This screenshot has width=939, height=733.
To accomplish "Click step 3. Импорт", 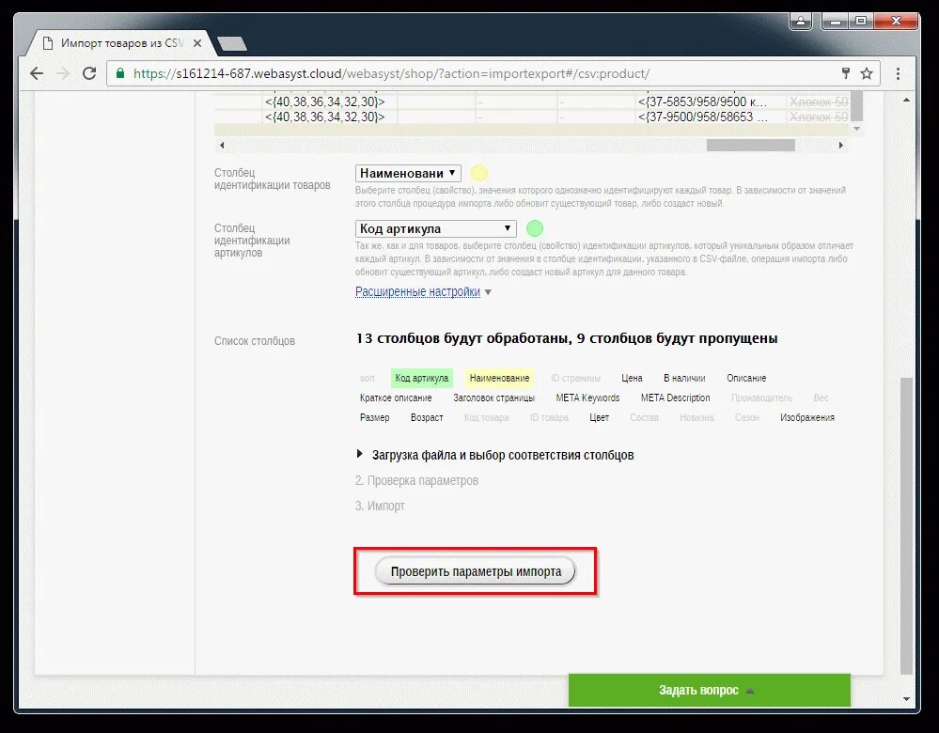I will pyautogui.click(x=380, y=506).
